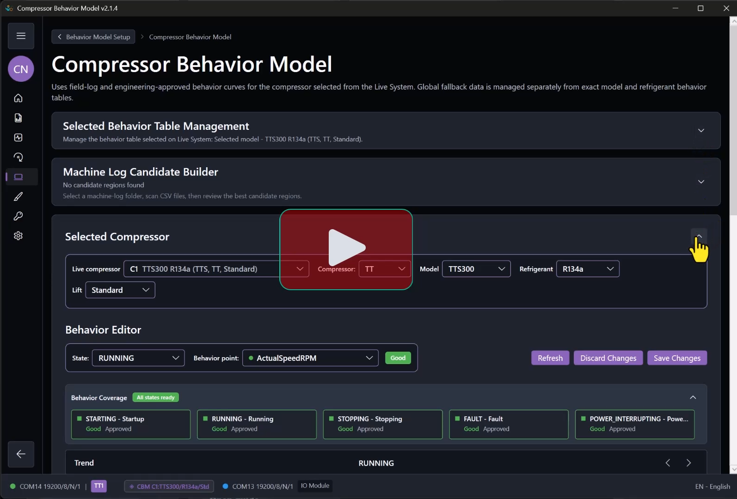Viewport: 737px width, 499px height.
Task: Close the Compressor Behavior Model window
Action: click(x=726, y=8)
